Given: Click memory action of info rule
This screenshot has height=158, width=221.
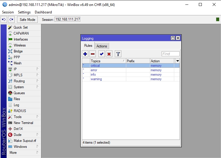Looking at the screenshot, I should coord(156,75).
